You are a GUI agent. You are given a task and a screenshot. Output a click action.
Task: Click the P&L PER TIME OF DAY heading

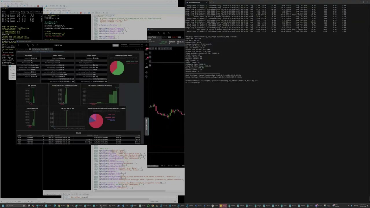(68, 108)
